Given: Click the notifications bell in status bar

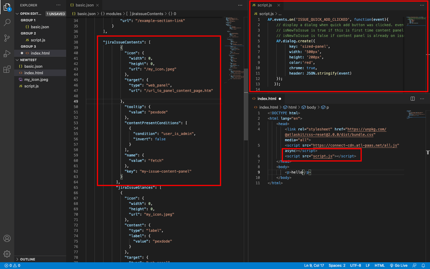Looking at the screenshot, I should click(423, 266).
